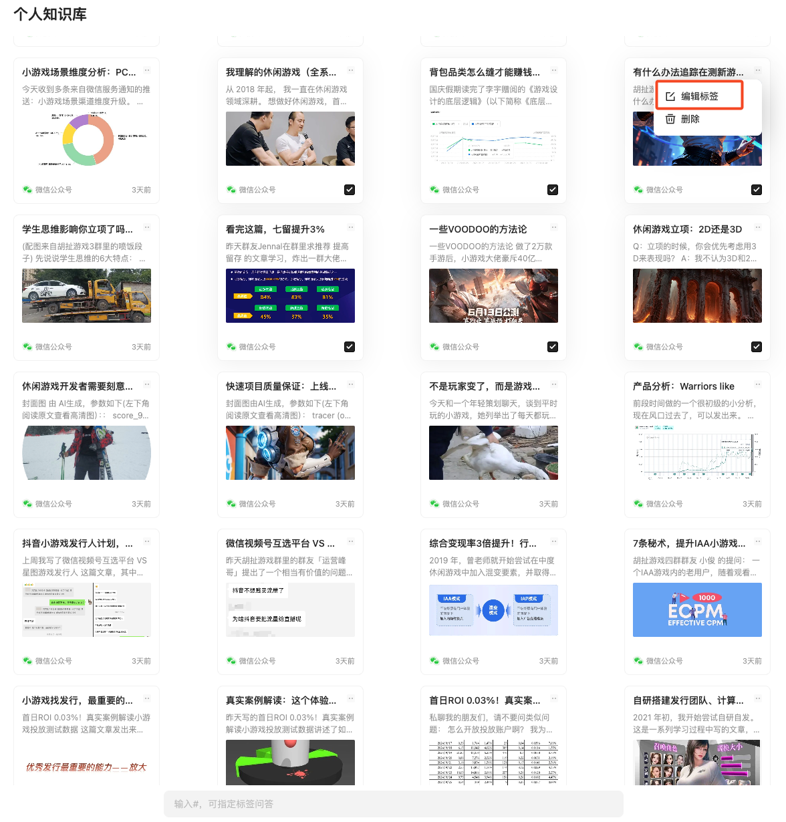Click the tow truck thumbnail in 学生思维影响你立项了吗

(86, 296)
